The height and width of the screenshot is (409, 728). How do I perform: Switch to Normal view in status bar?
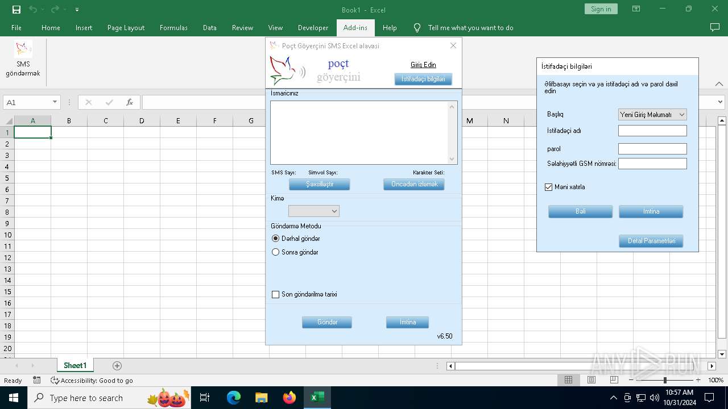tap(568, 380)
